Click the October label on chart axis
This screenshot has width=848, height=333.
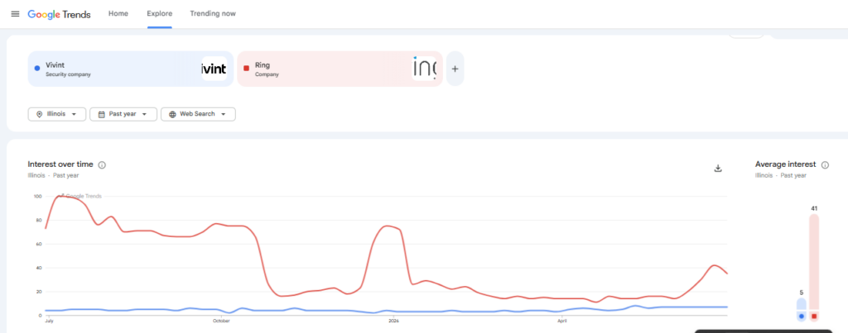(x=221, y=321)
